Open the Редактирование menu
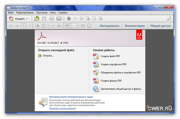Viewport: 180px width, 119px height. point(25,13)
